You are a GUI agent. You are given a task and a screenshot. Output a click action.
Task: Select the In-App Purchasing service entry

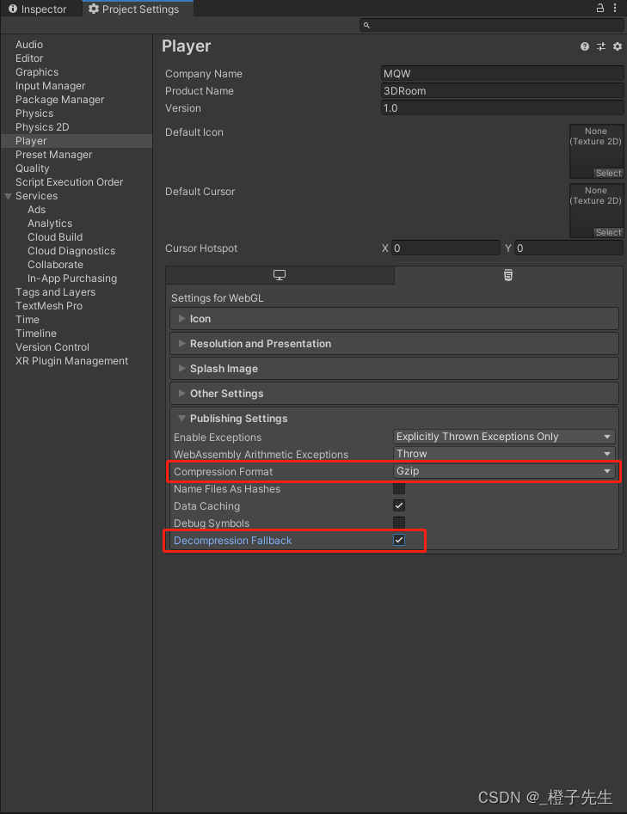coord(72,278)
